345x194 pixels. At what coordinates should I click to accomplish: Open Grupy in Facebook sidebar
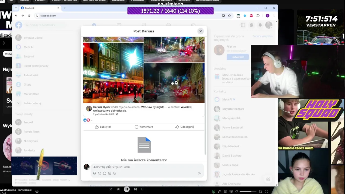click(27, 84)
